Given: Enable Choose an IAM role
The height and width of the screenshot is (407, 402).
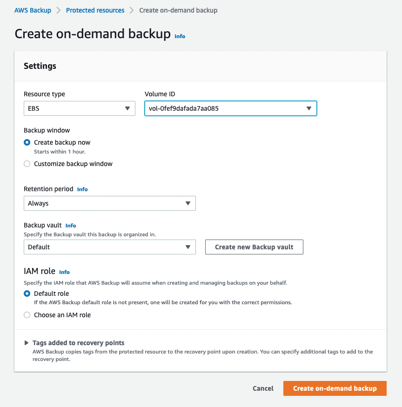Looking at the screenshot, I should pos(27,315).
